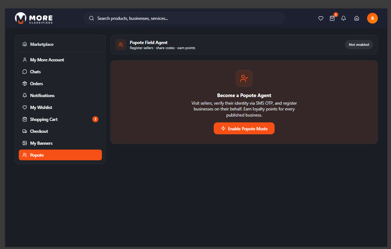Screen dimensions: 391x249
Task: Select Orders in the sidebar
Action: coord(37,84)
